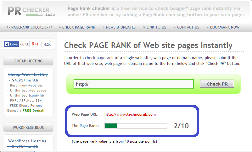
Task: Click the Facebook Like button
Action: coord(11,44)
